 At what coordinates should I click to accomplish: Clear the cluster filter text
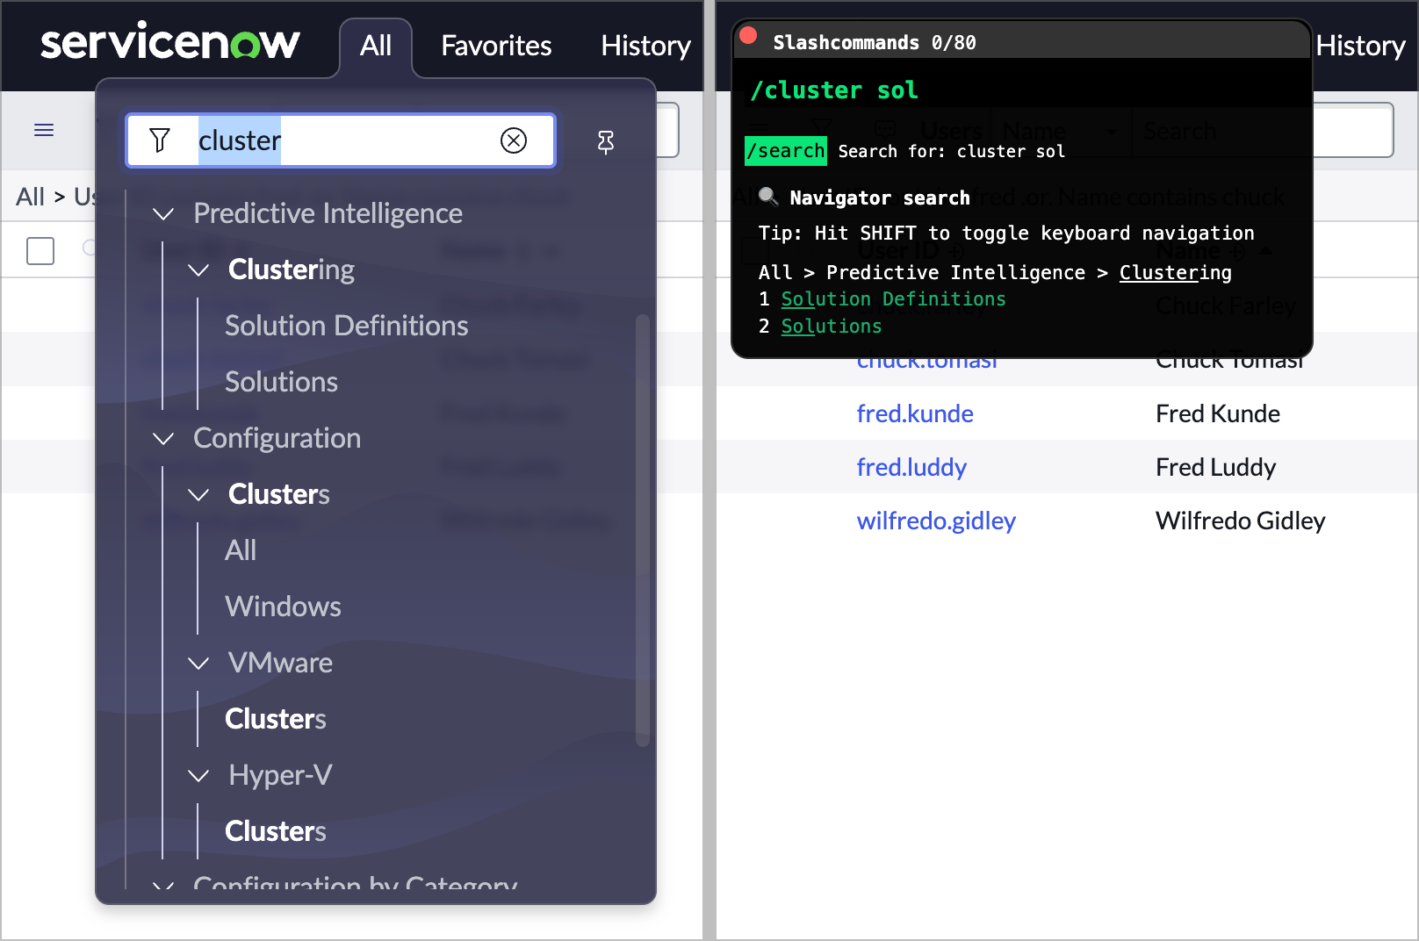[514, 140]
